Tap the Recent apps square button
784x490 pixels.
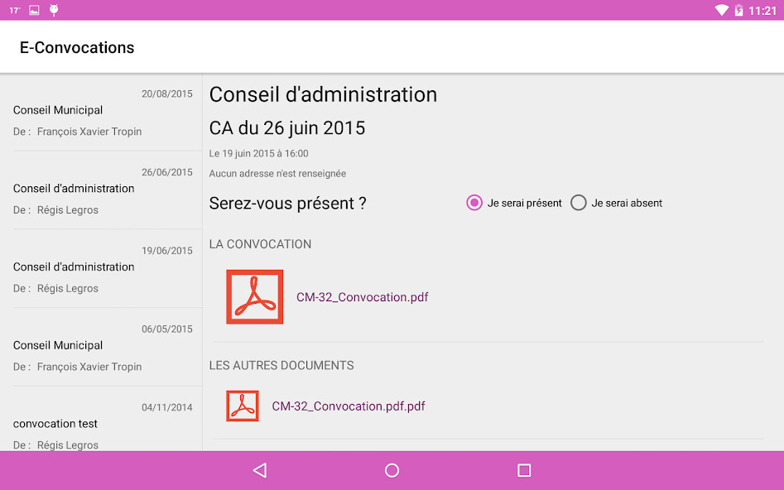pyautogui.click(x=522, y=469)
